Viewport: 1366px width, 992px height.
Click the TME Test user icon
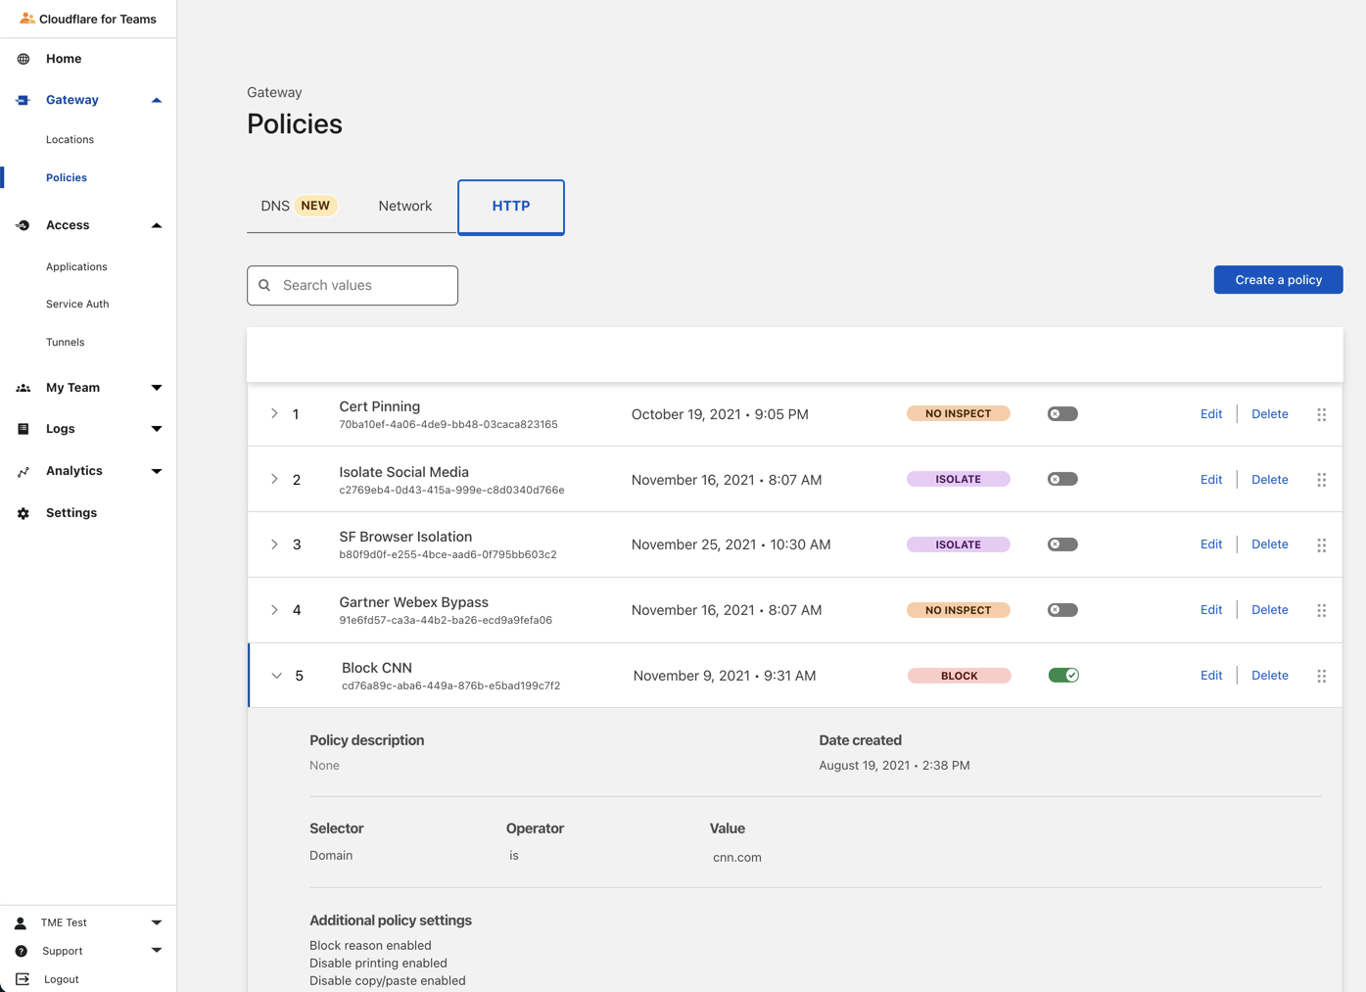point(21,922)
